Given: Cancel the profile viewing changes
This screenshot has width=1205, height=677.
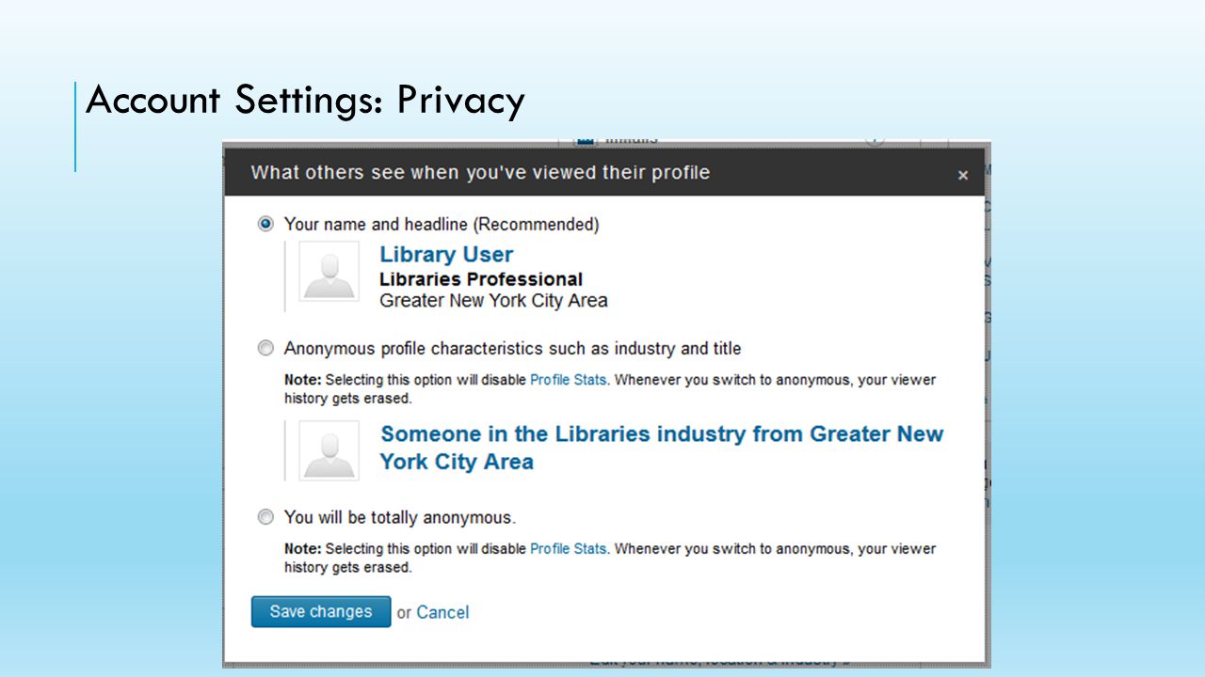Looking at the screenshot, I should [x=442, y=612].
